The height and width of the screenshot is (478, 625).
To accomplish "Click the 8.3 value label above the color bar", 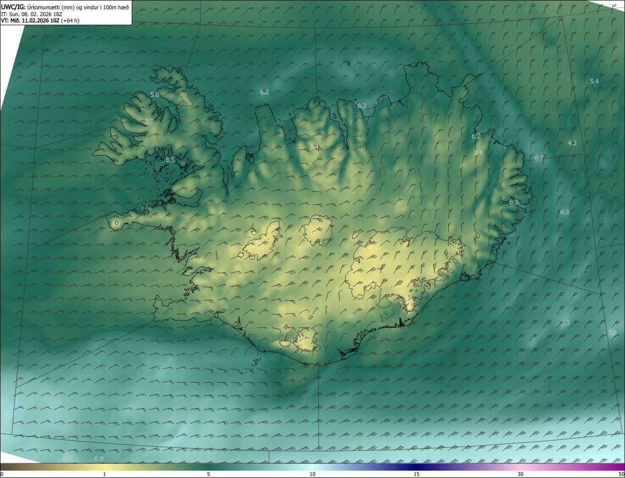I will [67, 458].
